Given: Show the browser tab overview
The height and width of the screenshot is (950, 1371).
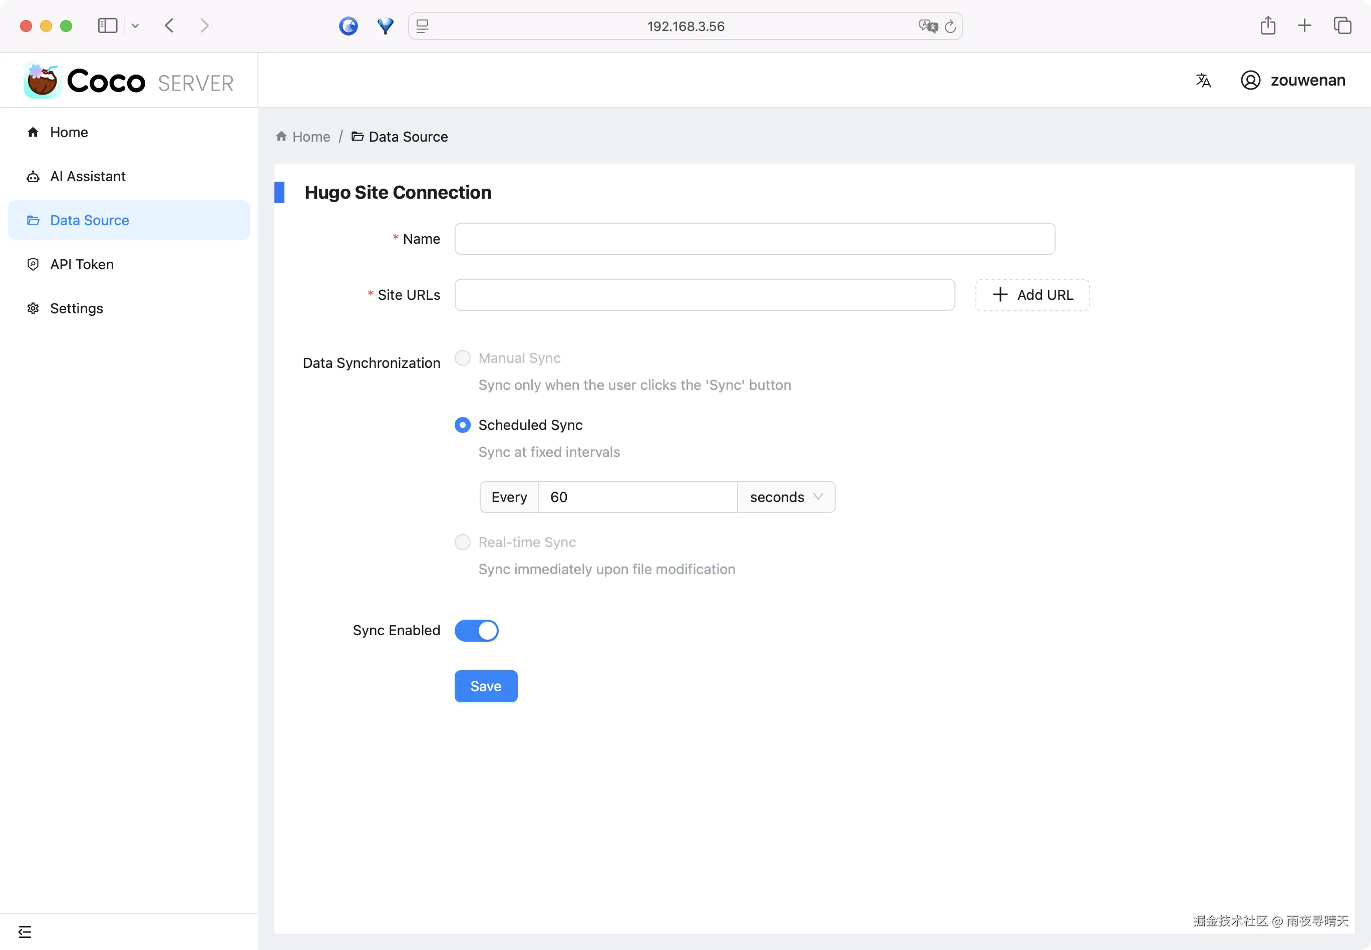Looking at the screenshot, I should (1342, 26).
